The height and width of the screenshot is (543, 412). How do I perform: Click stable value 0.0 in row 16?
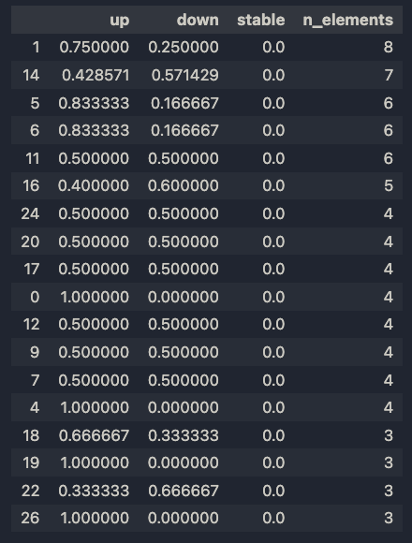[x=273, y=185]
